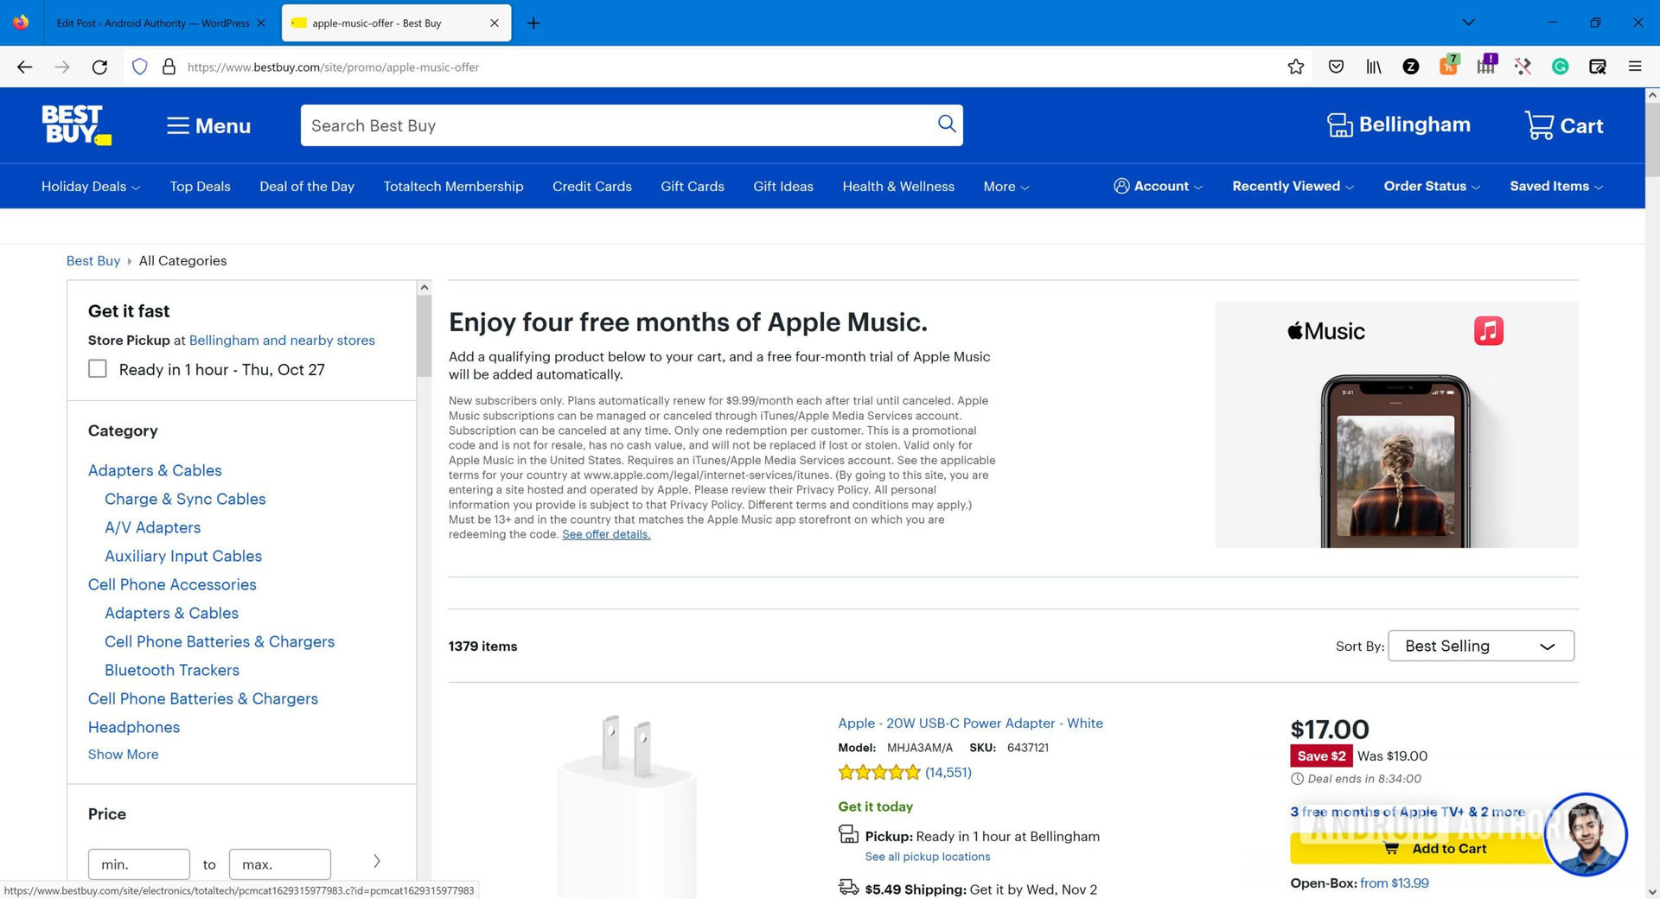This screenshot has height=899, width=1660.
Task: Open the Account dropdown
Action: coord(1159,187)
